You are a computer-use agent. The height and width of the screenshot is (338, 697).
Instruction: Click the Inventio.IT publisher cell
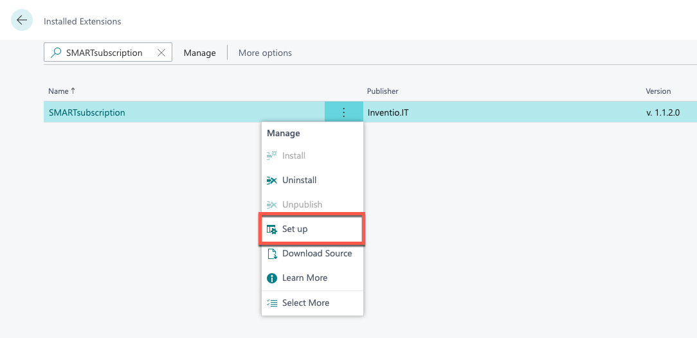point(387,112)
